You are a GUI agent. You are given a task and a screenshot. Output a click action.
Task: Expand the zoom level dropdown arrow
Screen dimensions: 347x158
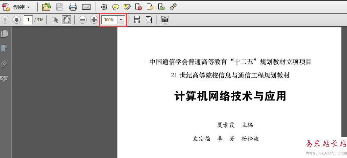(121, 20)
